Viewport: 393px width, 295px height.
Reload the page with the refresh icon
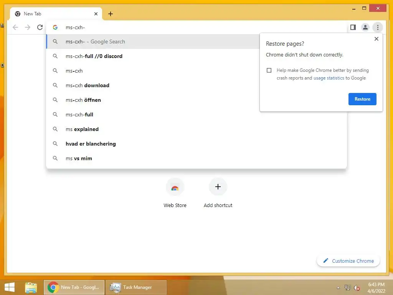(40, 27)
